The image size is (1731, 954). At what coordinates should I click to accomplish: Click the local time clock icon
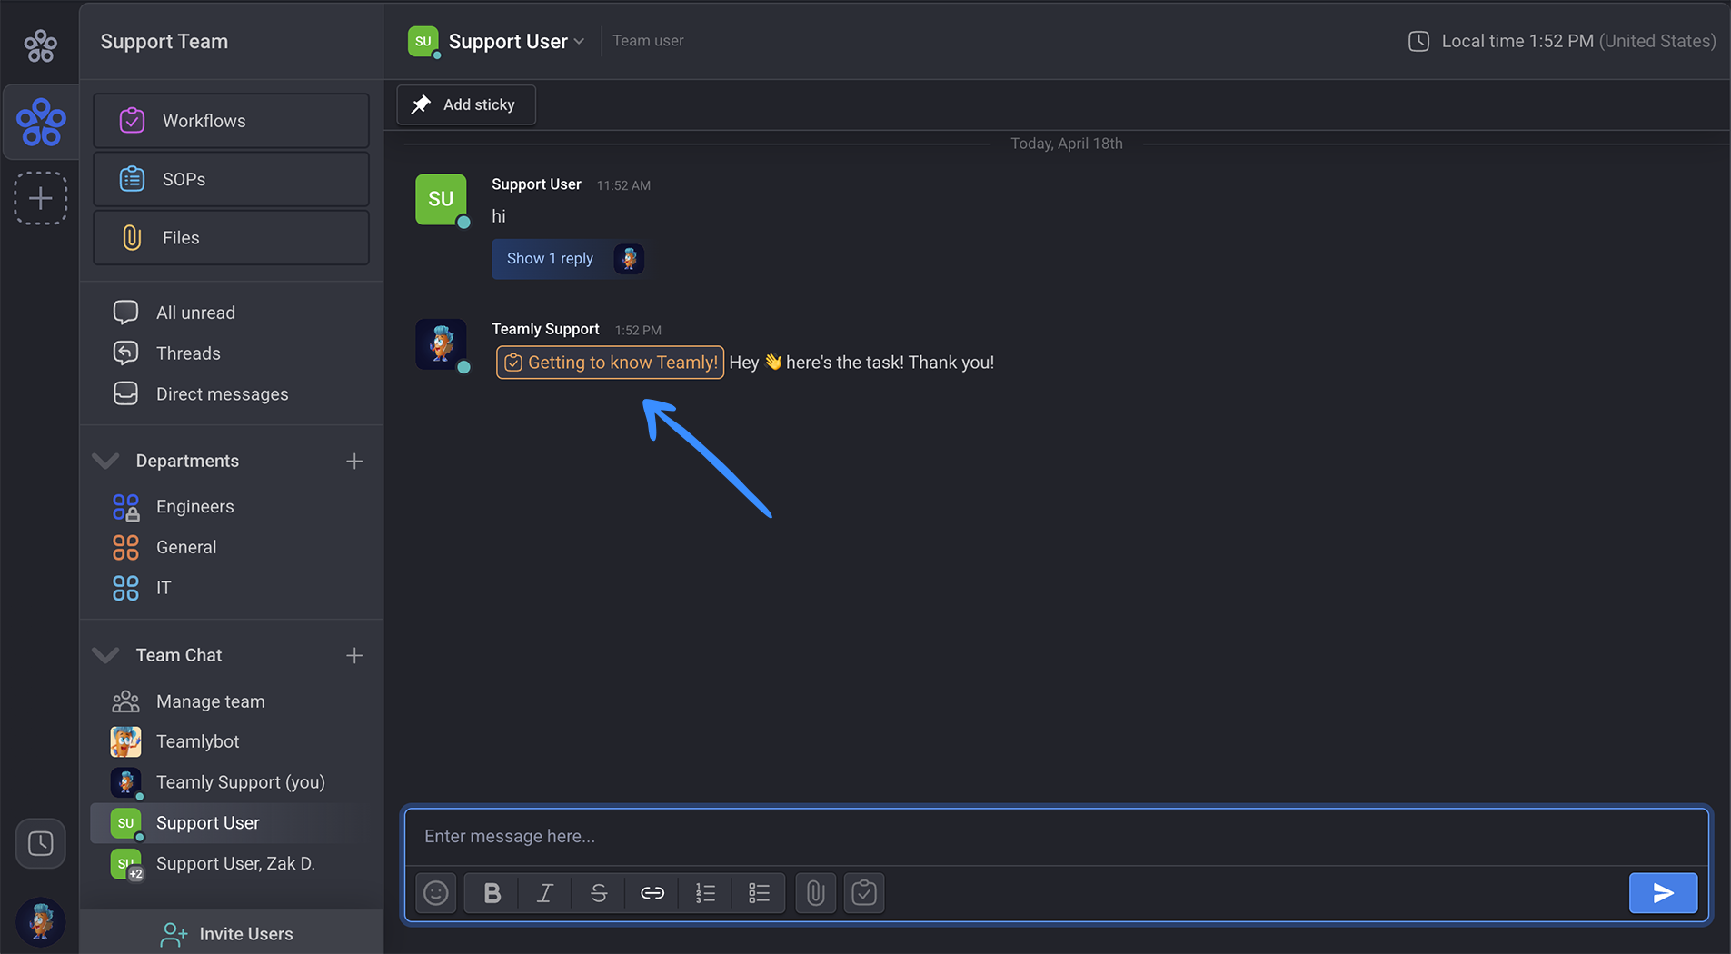point(1418,41)
